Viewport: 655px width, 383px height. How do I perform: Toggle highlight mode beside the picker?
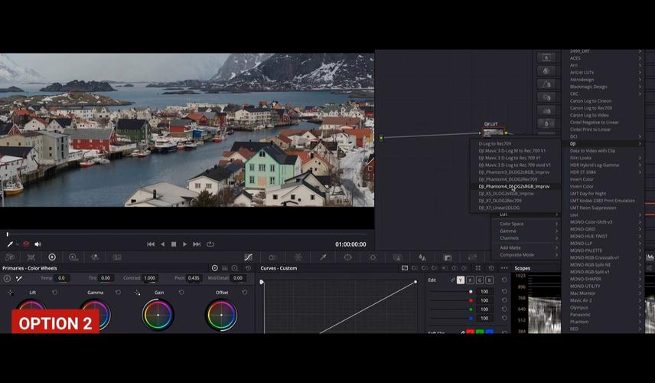point(26,244)
